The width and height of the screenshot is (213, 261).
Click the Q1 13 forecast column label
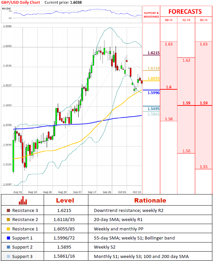click(186, 20)
